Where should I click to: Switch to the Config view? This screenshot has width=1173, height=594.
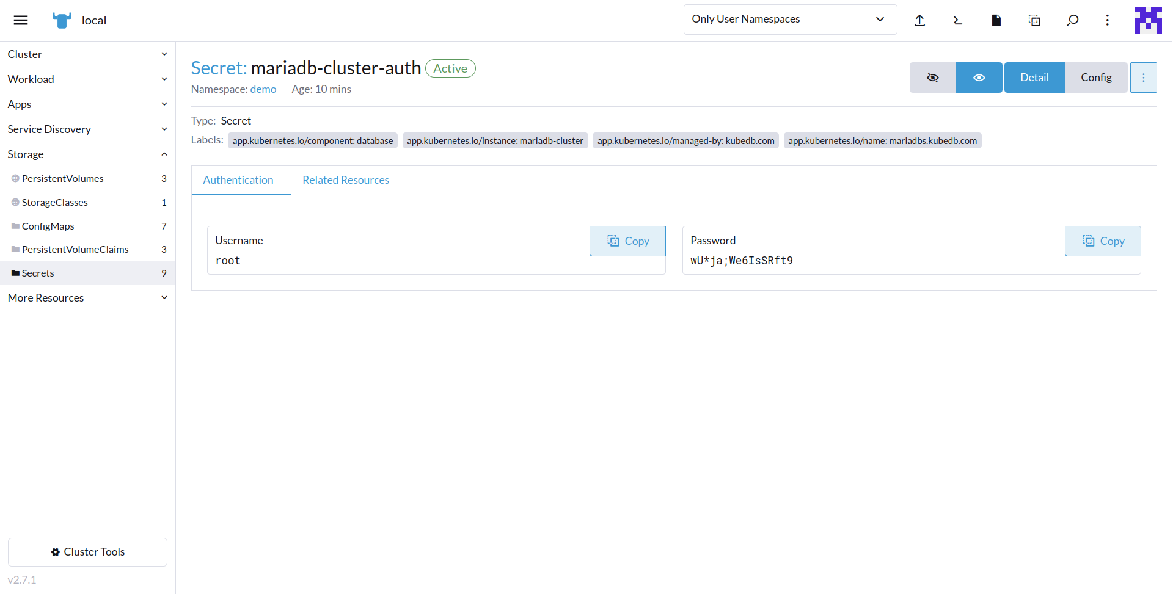tap(1096, 78)
